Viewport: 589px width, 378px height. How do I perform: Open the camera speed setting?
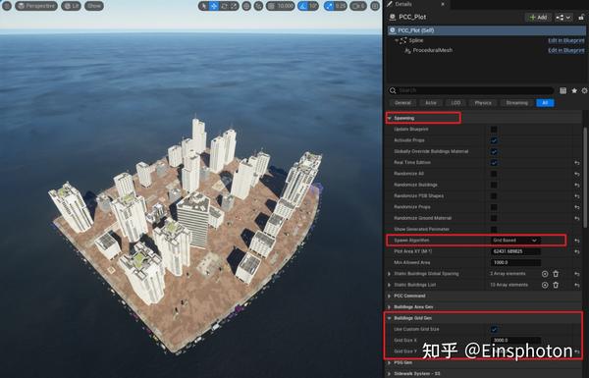[358, 6]
